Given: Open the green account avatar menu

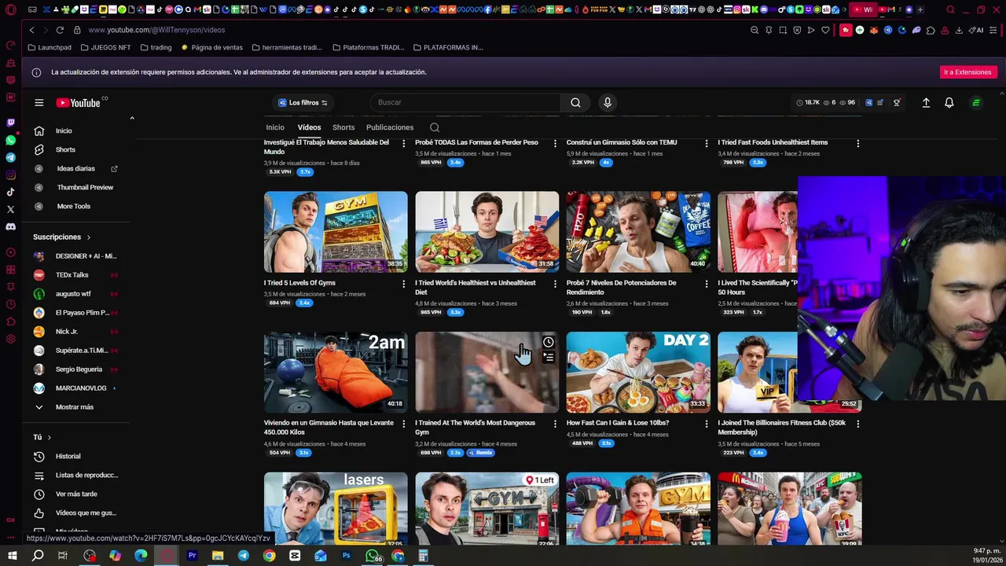Looking at the screenshot, I should click(976, 102).
